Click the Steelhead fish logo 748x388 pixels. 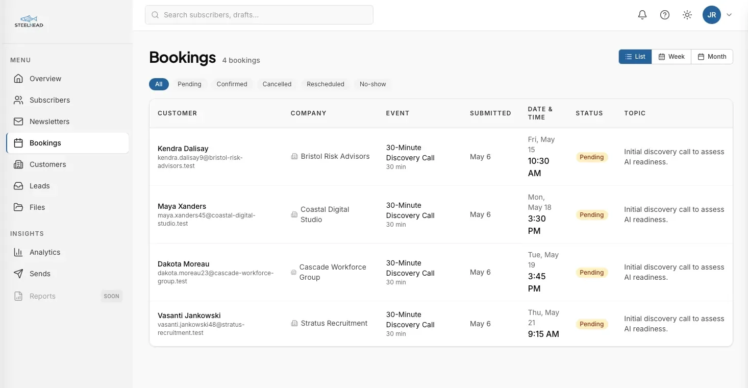point(29,21)
